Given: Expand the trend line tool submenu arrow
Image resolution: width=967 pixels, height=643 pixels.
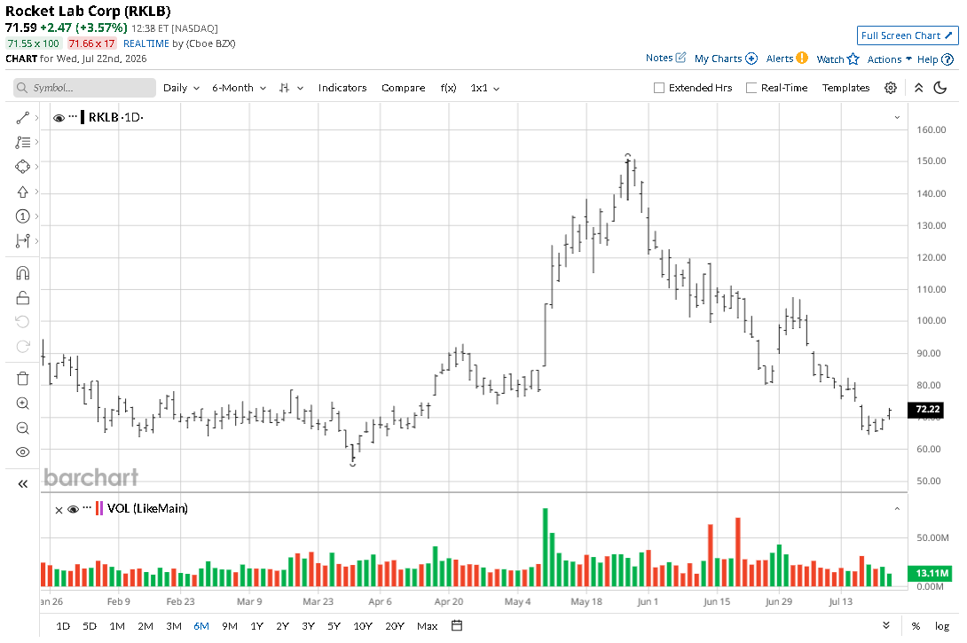Looking at the screenshot, I should pos(37,118).
